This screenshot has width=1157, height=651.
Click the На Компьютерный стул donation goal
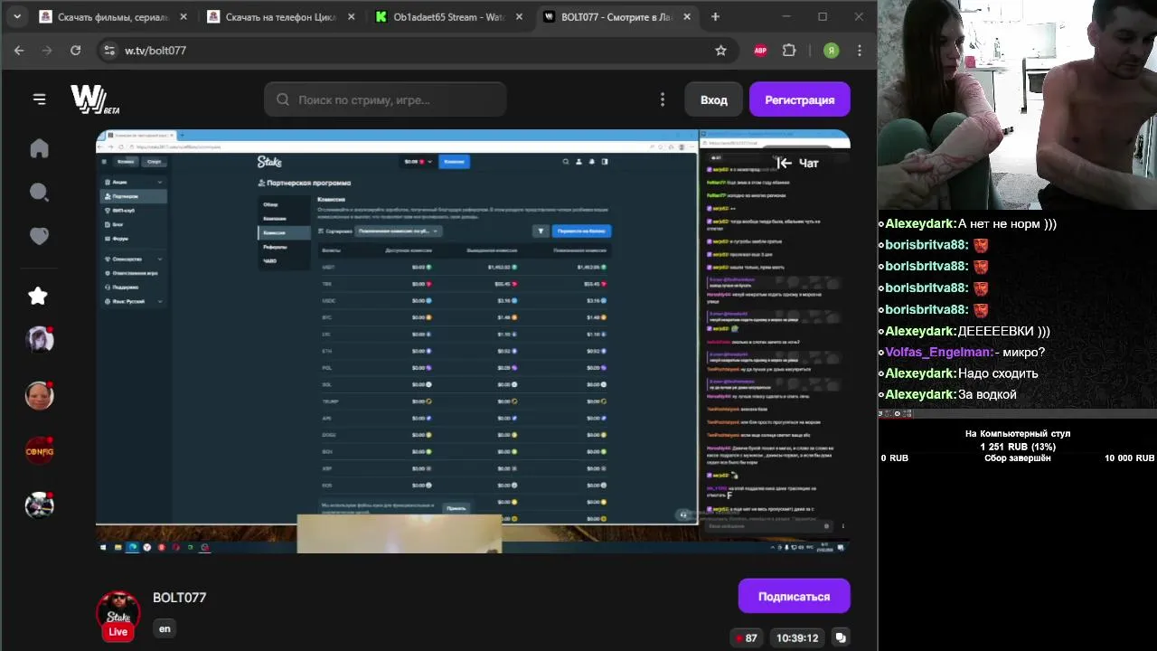[1018, 434]
